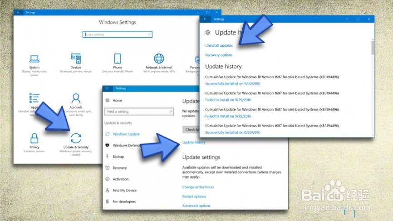The height and width of the screenshot is (221, 393).
Task: Open Advanced options link
Action: point(196,206)
